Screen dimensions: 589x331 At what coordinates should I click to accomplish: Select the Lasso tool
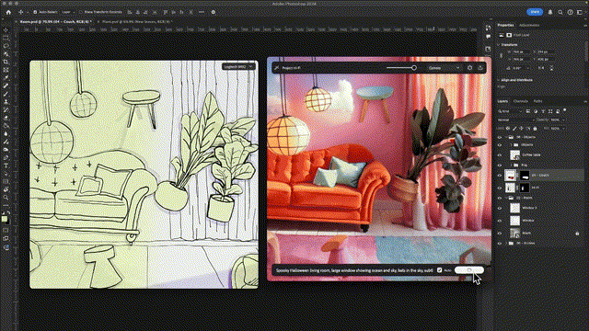pyautogui.click(x=6, y=46)
